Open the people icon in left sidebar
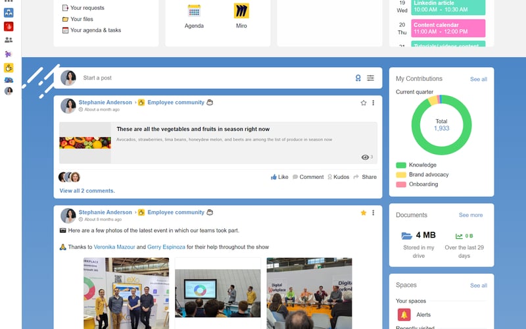 pos(9,40)
